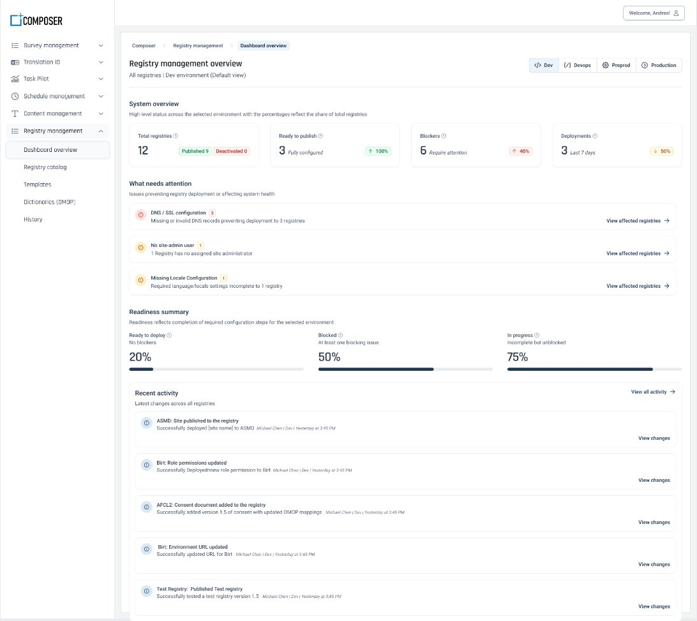This screenshot has width=697, height=621.
Task: Click the activity icon for AFCL2 Consent document
Action: point(146,507)
